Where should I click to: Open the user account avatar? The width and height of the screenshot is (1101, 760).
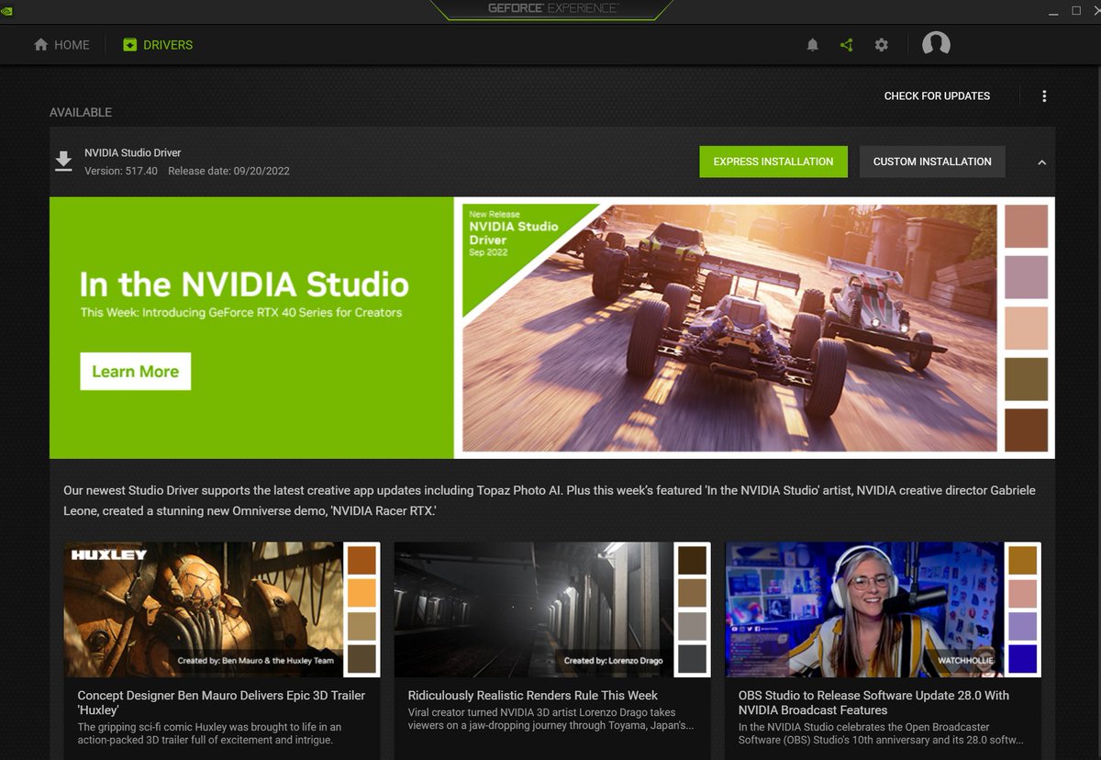[x=936, y=44]
